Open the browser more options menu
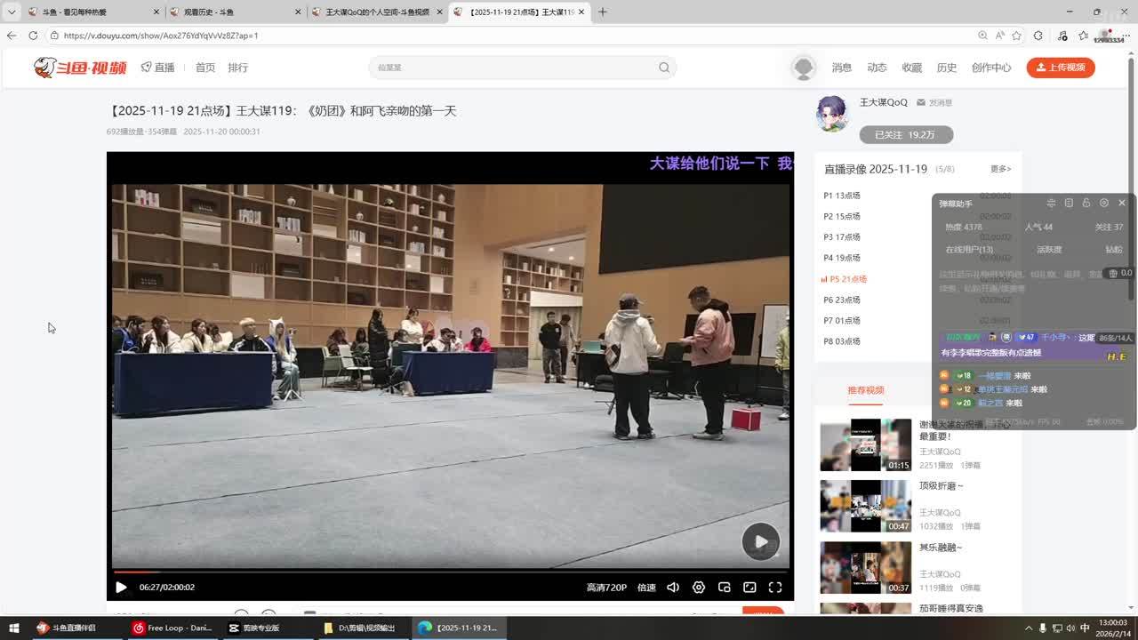 (x=1126, y=36)
